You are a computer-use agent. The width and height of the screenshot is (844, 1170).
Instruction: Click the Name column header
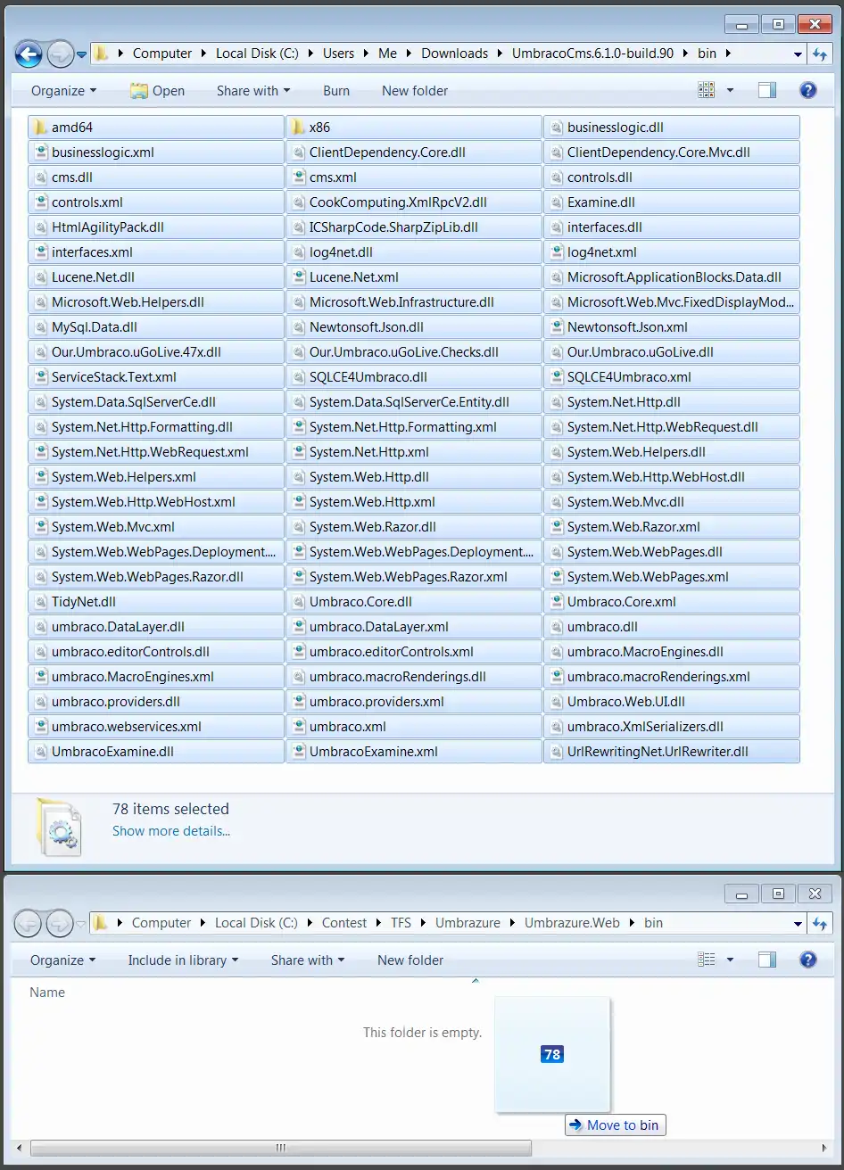pyautogui.click(x=47, y=992)
